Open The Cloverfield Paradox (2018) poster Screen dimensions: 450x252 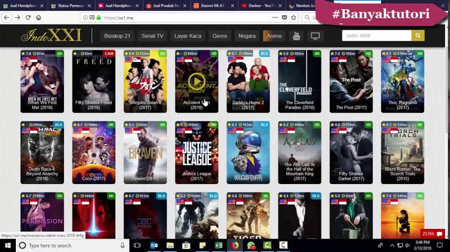pyautogui.click(x=300, y=81)
